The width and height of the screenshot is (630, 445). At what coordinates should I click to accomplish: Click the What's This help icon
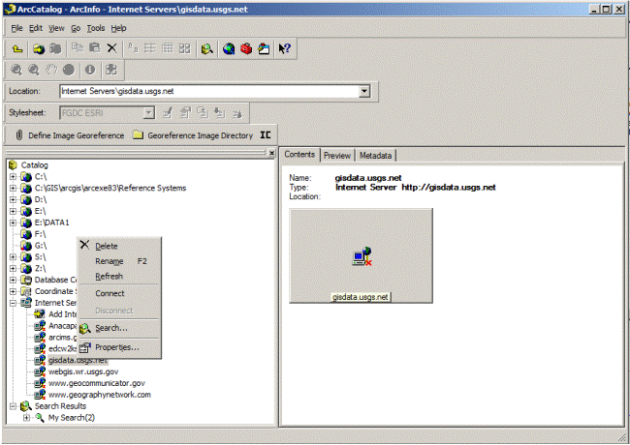pyautogui.click(x=284, y=49)
